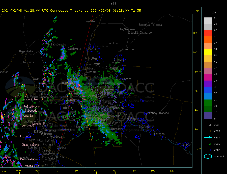Select the dark orange swatch below 60 dBZ

[x=208, y=40]
